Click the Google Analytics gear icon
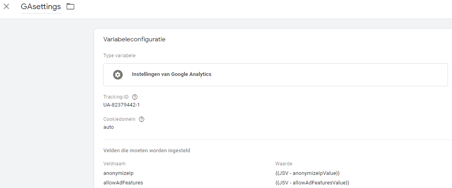This screenshot has width=452, height=188. coord(117,74)
